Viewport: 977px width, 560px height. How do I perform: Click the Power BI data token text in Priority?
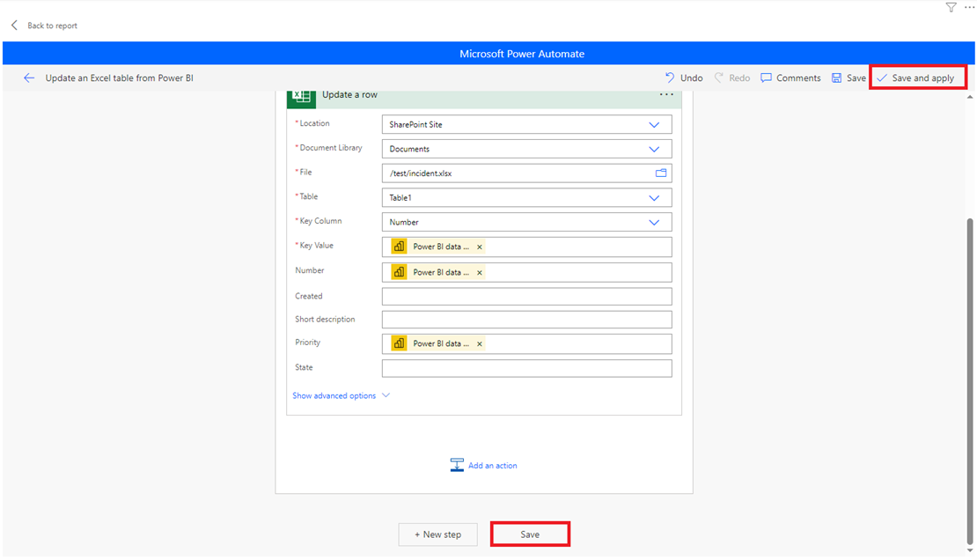click(440, 343)
